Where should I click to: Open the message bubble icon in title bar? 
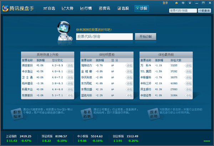(183, 3)
